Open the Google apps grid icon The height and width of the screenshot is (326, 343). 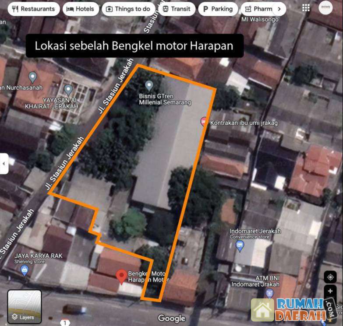[306, 8]
